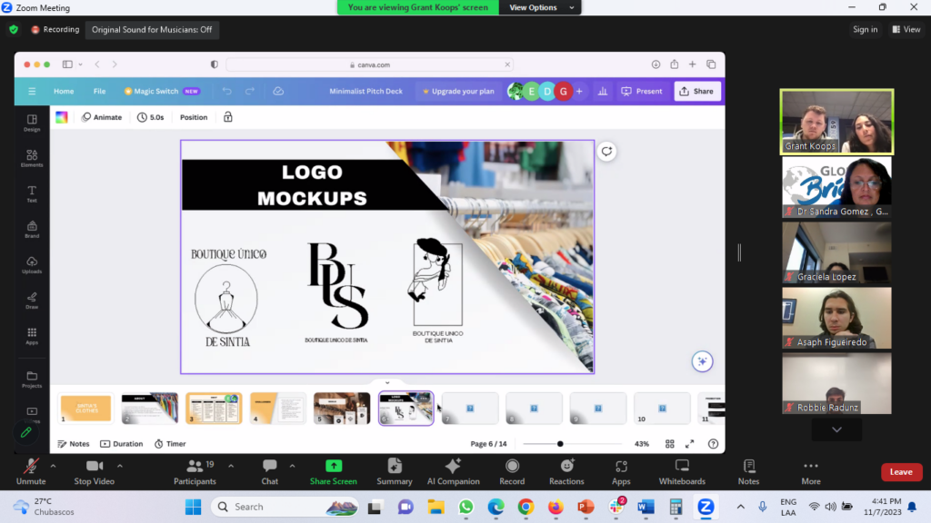The height and width of the screenshot is (523, 931).
Task: Open the Whiteboards tool
Action: point(682,466)
